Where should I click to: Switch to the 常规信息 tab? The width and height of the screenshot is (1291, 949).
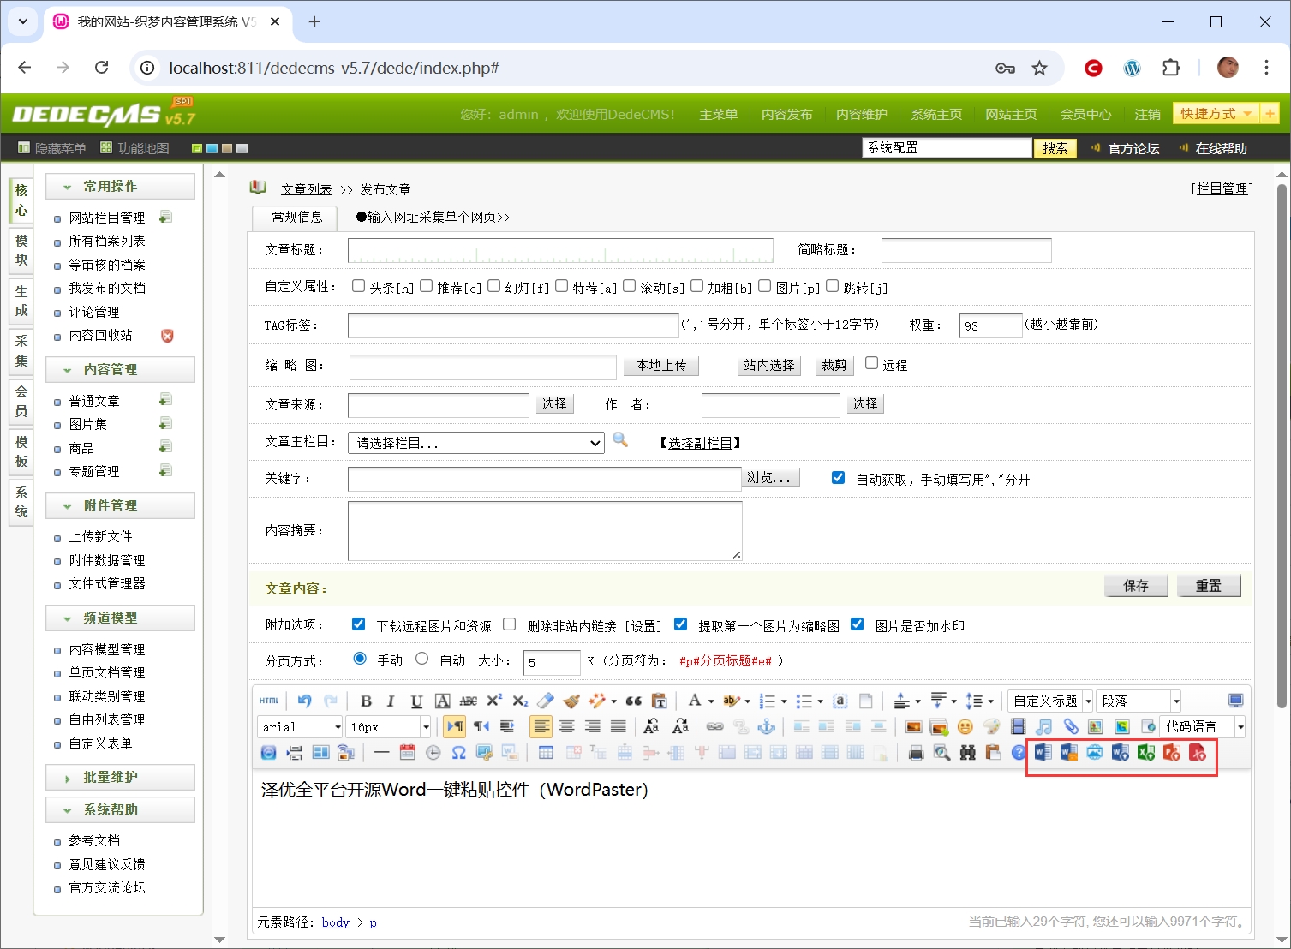point(296,218)
